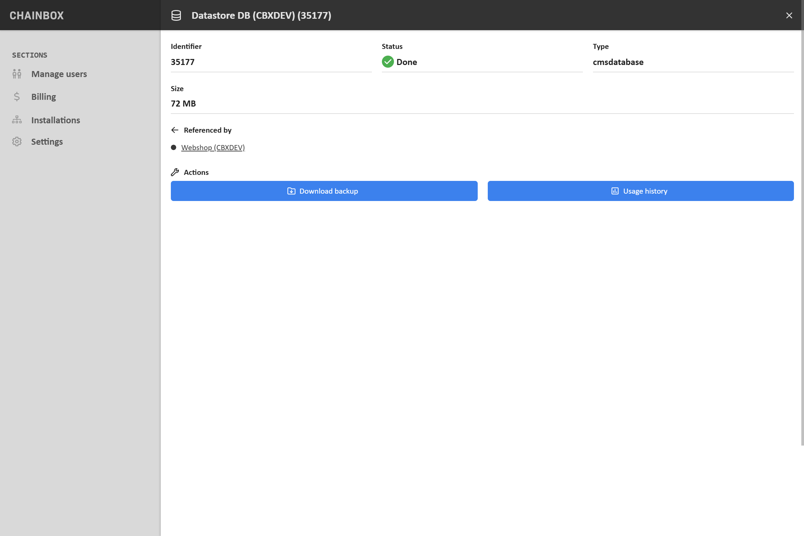Follow the Webshop (CBXDEV) link
Screen dimensions: 804x536
click(x=213, y=147)
